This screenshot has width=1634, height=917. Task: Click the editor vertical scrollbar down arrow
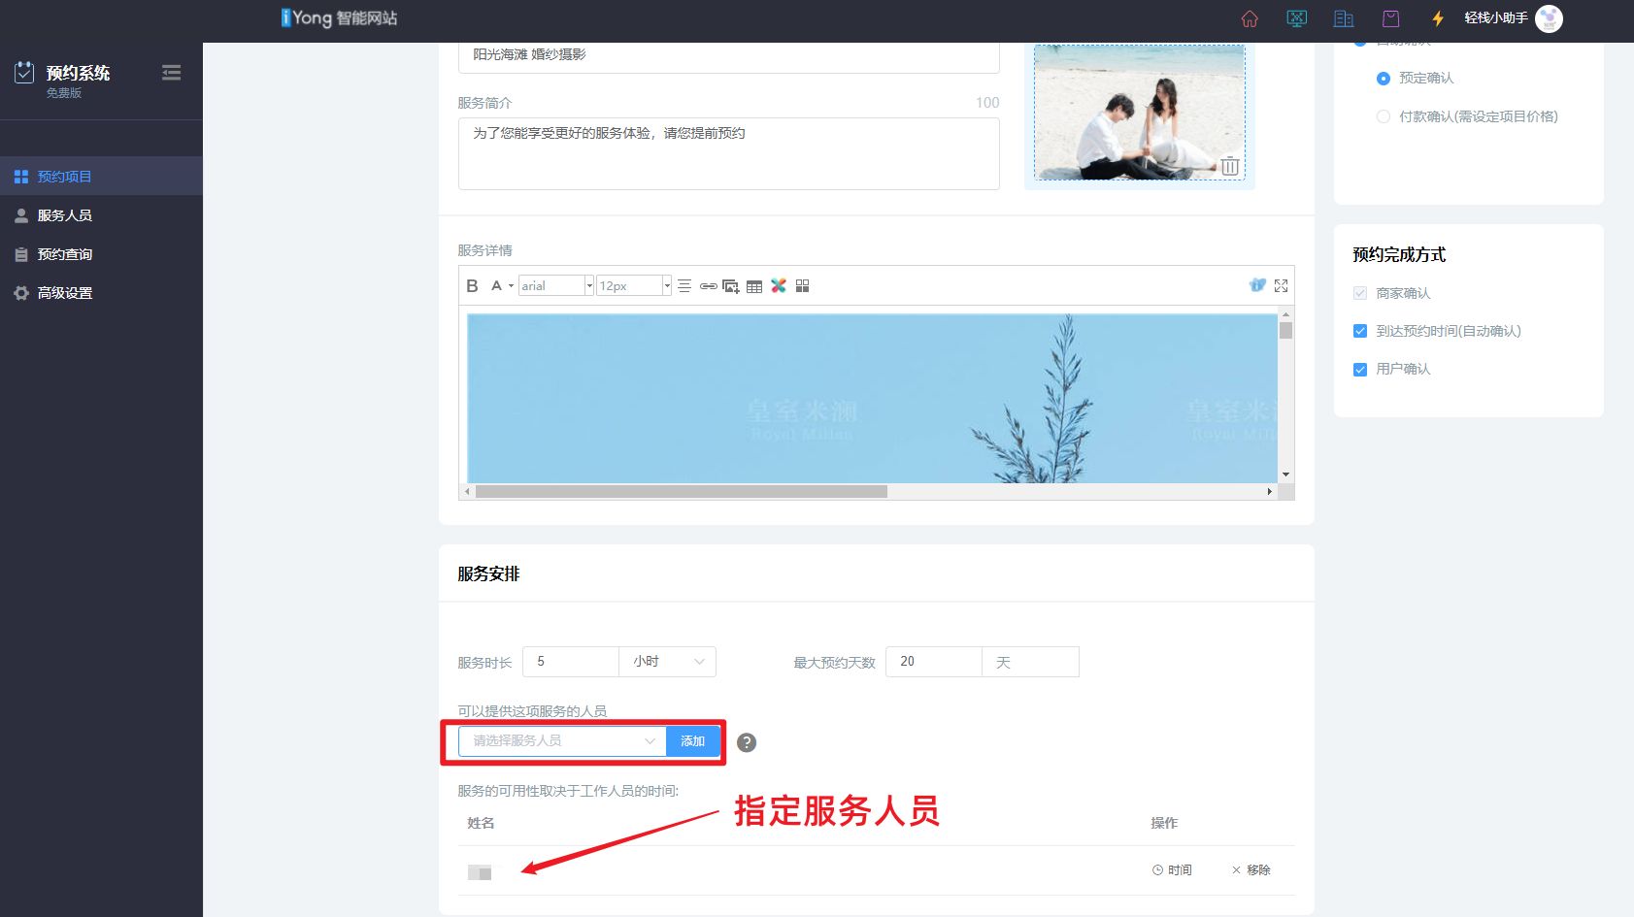[1285, 475]
